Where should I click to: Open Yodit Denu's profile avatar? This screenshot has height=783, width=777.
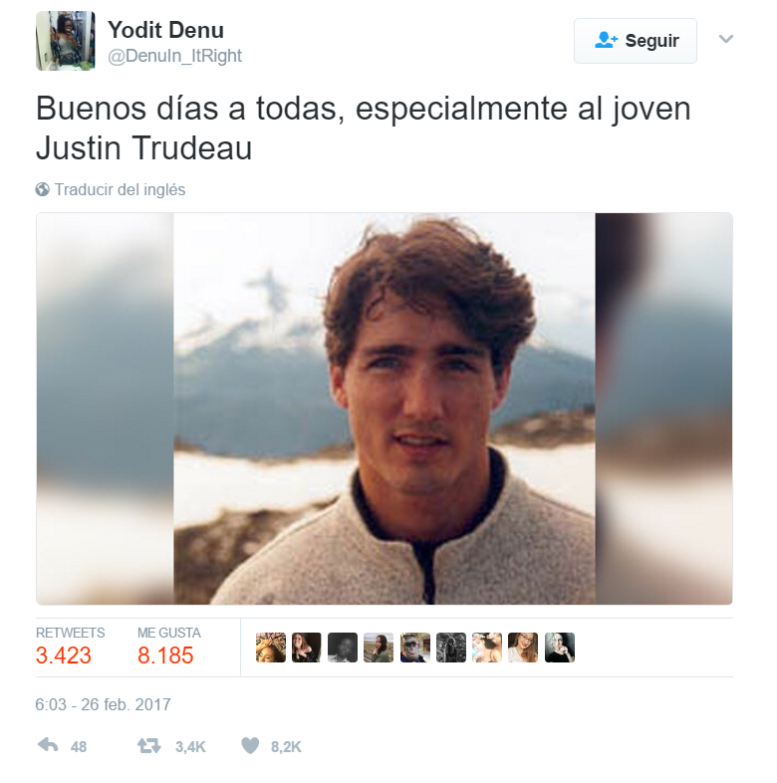point(66,41)
